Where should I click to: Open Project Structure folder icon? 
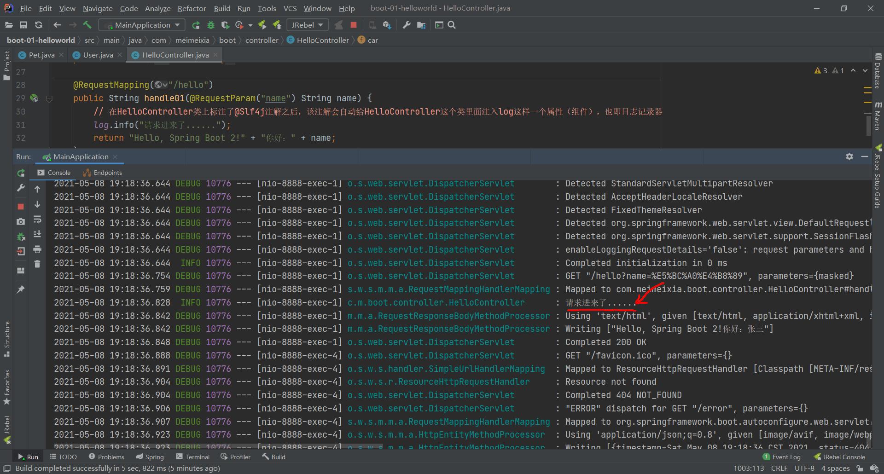pos(421,25)
